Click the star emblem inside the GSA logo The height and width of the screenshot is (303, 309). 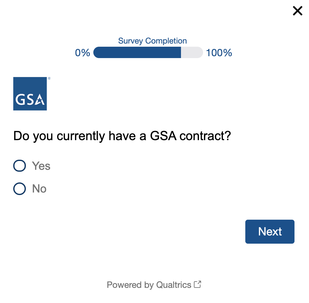point(40,100)
